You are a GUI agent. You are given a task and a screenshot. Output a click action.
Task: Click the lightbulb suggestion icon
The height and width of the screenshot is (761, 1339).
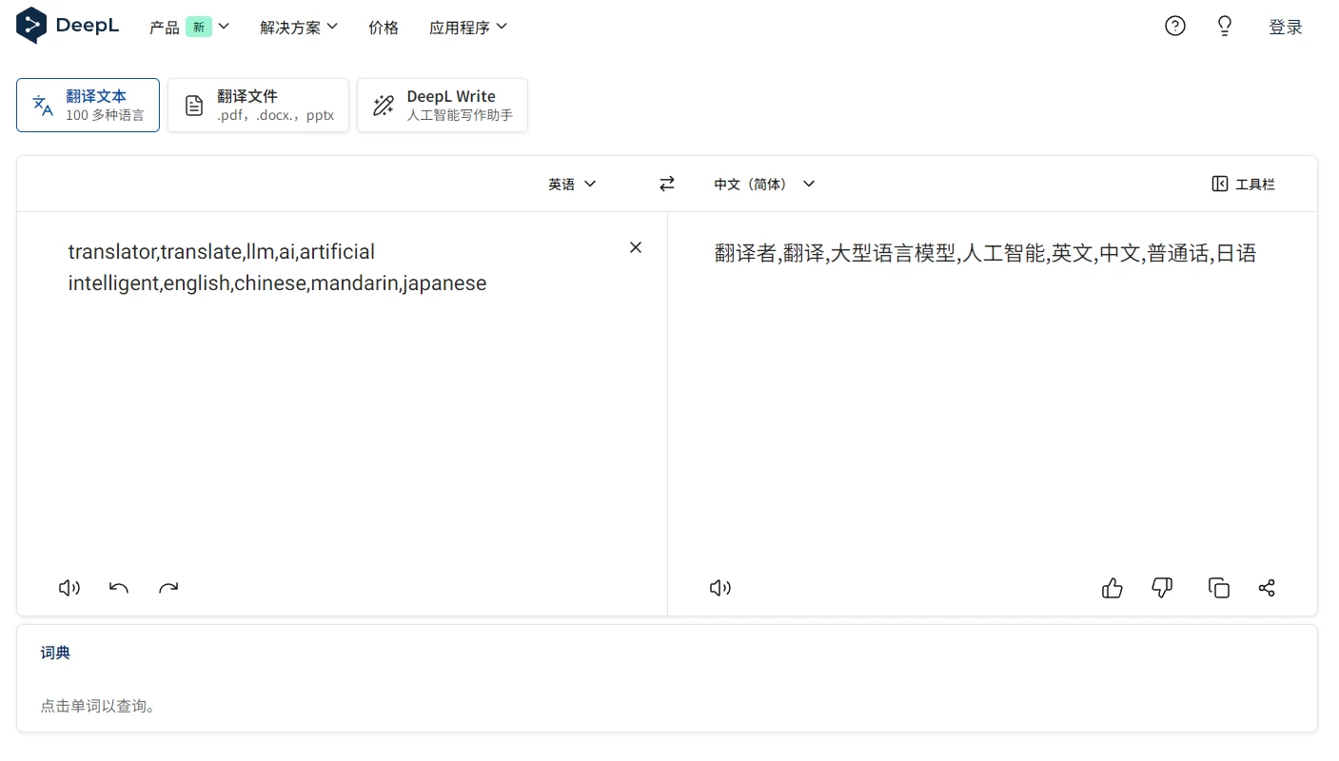(1224, 26)
